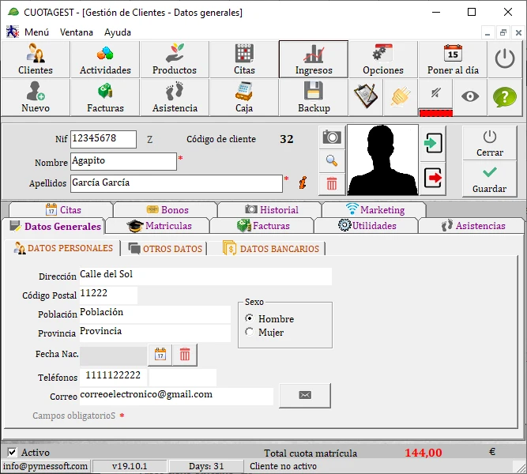Search photo with magnifying glass icon
527x474 pixels.
click(332, 160)
